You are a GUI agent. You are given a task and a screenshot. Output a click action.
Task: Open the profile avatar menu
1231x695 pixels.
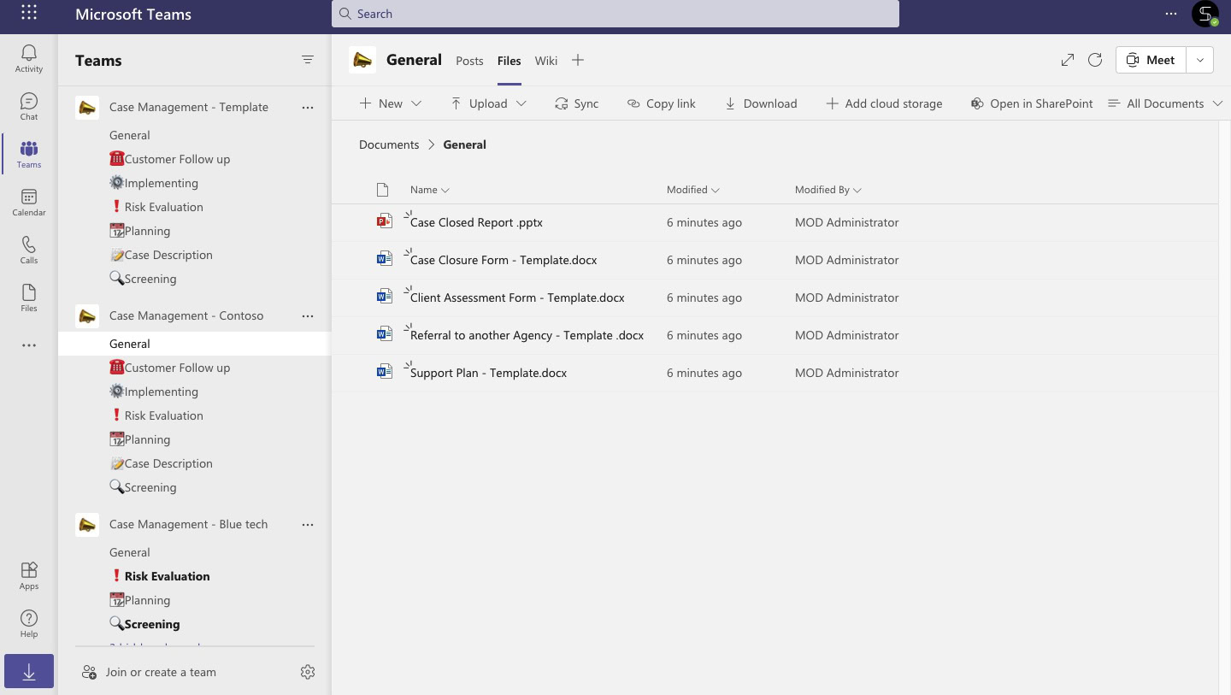[1205, 14]
